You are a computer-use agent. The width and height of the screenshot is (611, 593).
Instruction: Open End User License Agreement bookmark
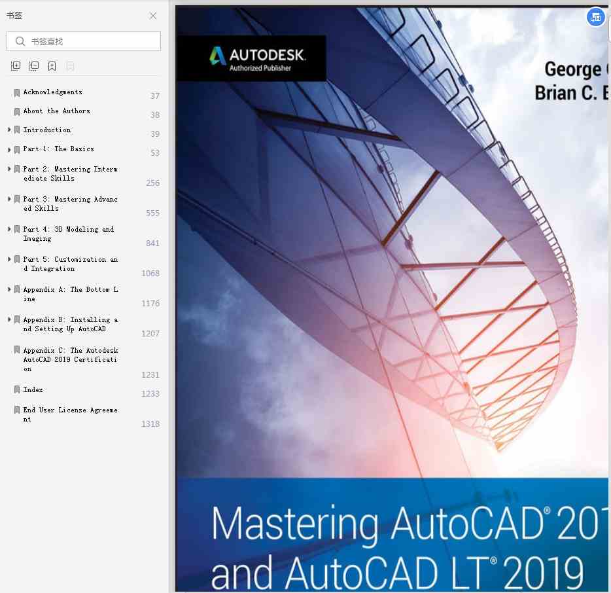tap(70, 414)
